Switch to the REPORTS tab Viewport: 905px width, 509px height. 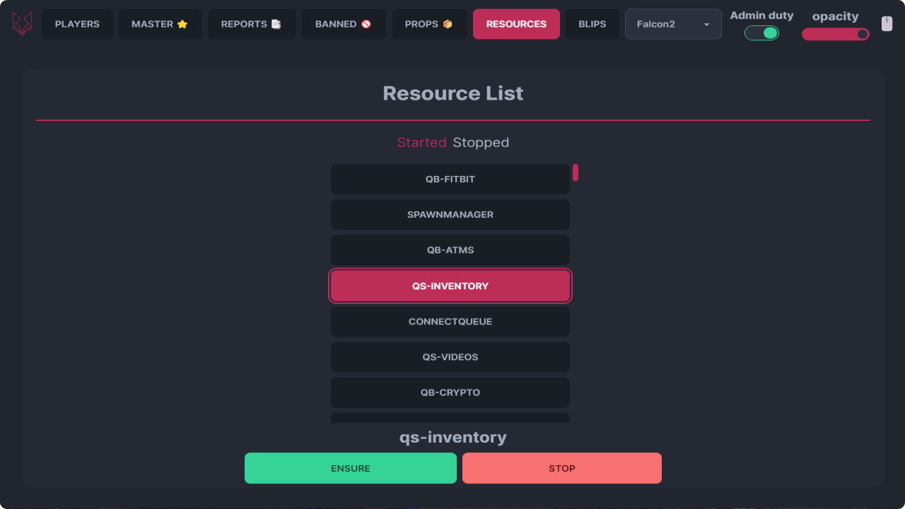(252, 24)
